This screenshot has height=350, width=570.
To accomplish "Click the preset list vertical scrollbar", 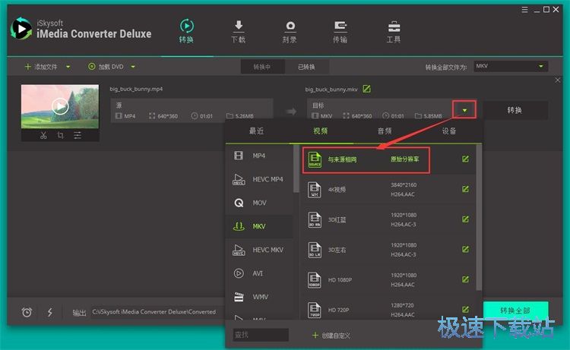I will (479, 218).
